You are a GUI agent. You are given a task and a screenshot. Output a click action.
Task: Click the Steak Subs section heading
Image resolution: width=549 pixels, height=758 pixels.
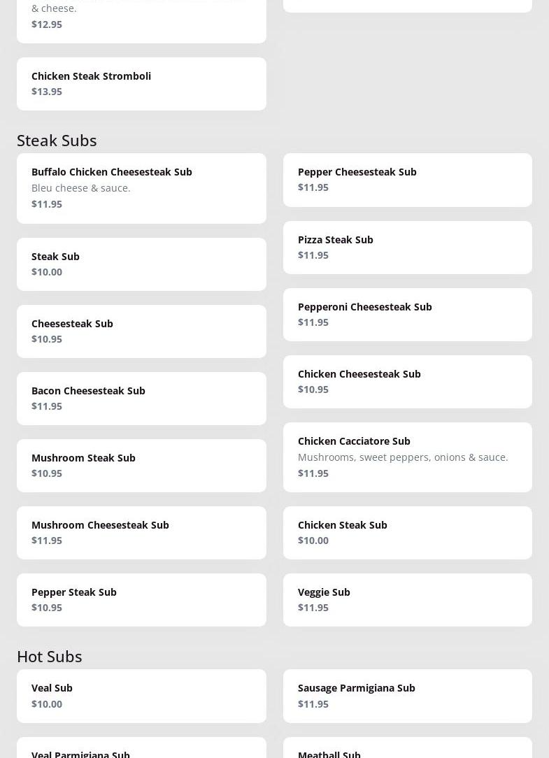point(57,140)
